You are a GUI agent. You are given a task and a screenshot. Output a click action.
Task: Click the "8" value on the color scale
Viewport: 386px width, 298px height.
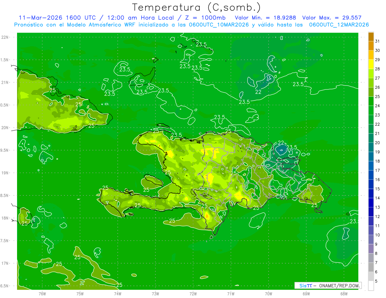click(376, 254)
